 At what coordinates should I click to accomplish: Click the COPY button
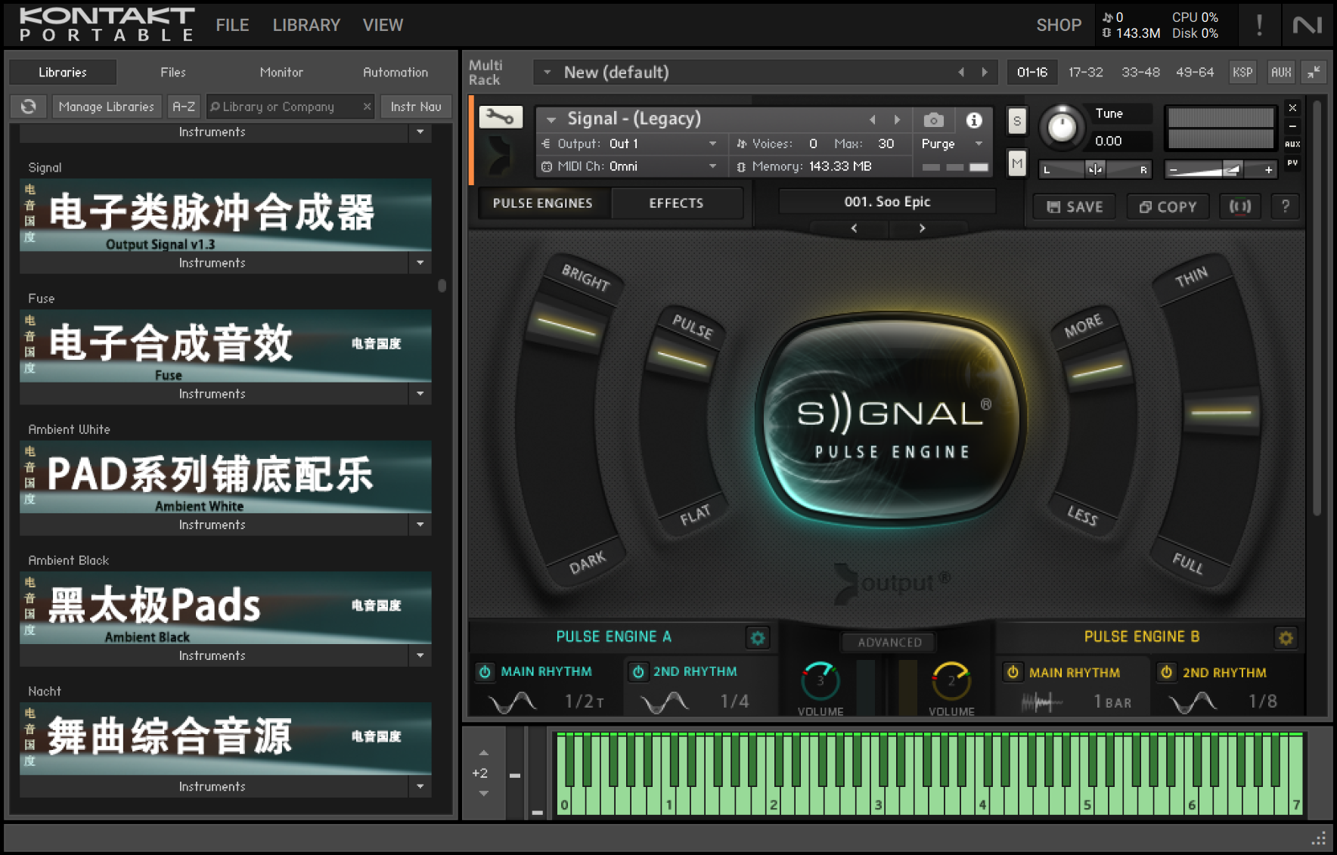point(1168,206)
